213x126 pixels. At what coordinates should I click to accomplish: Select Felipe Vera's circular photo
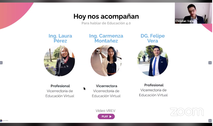tap(153, 61)
